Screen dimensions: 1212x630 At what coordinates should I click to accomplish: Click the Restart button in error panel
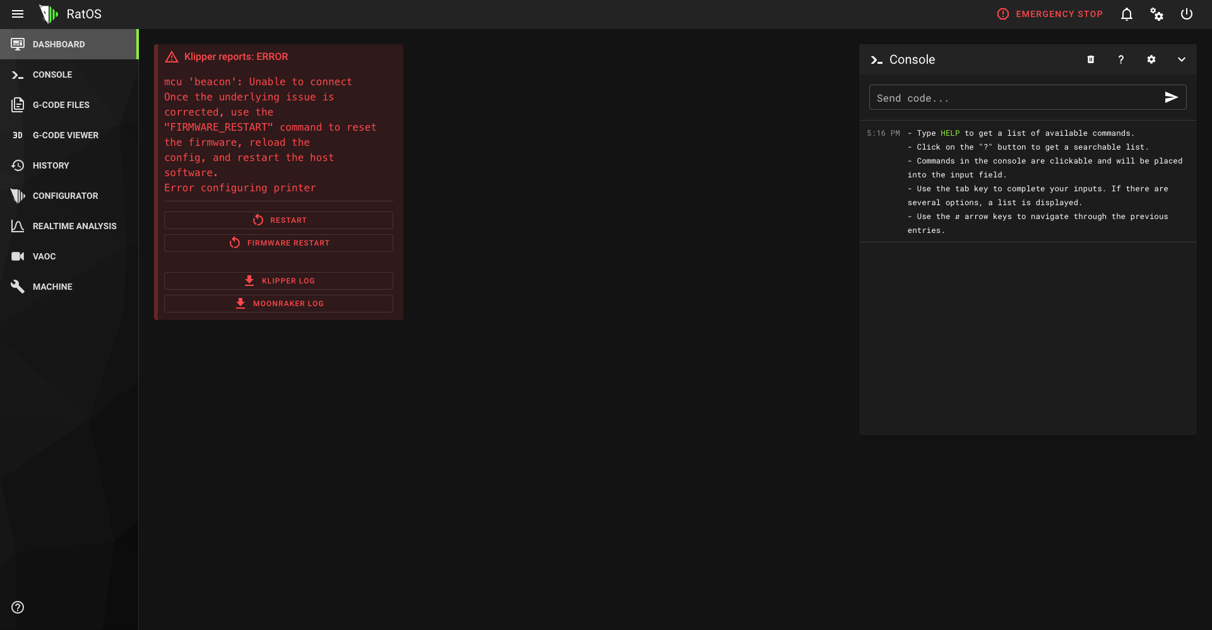tap(278, 220)
